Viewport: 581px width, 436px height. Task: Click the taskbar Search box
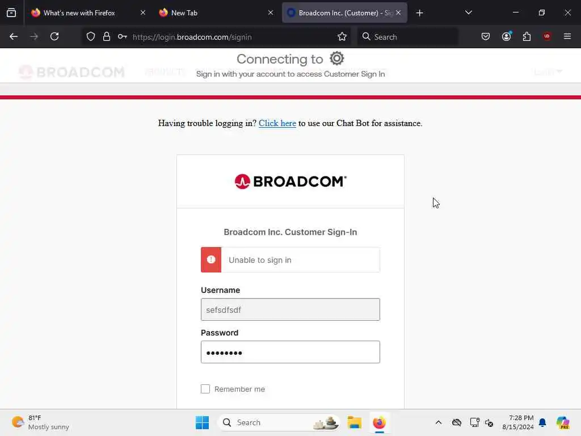279,422
